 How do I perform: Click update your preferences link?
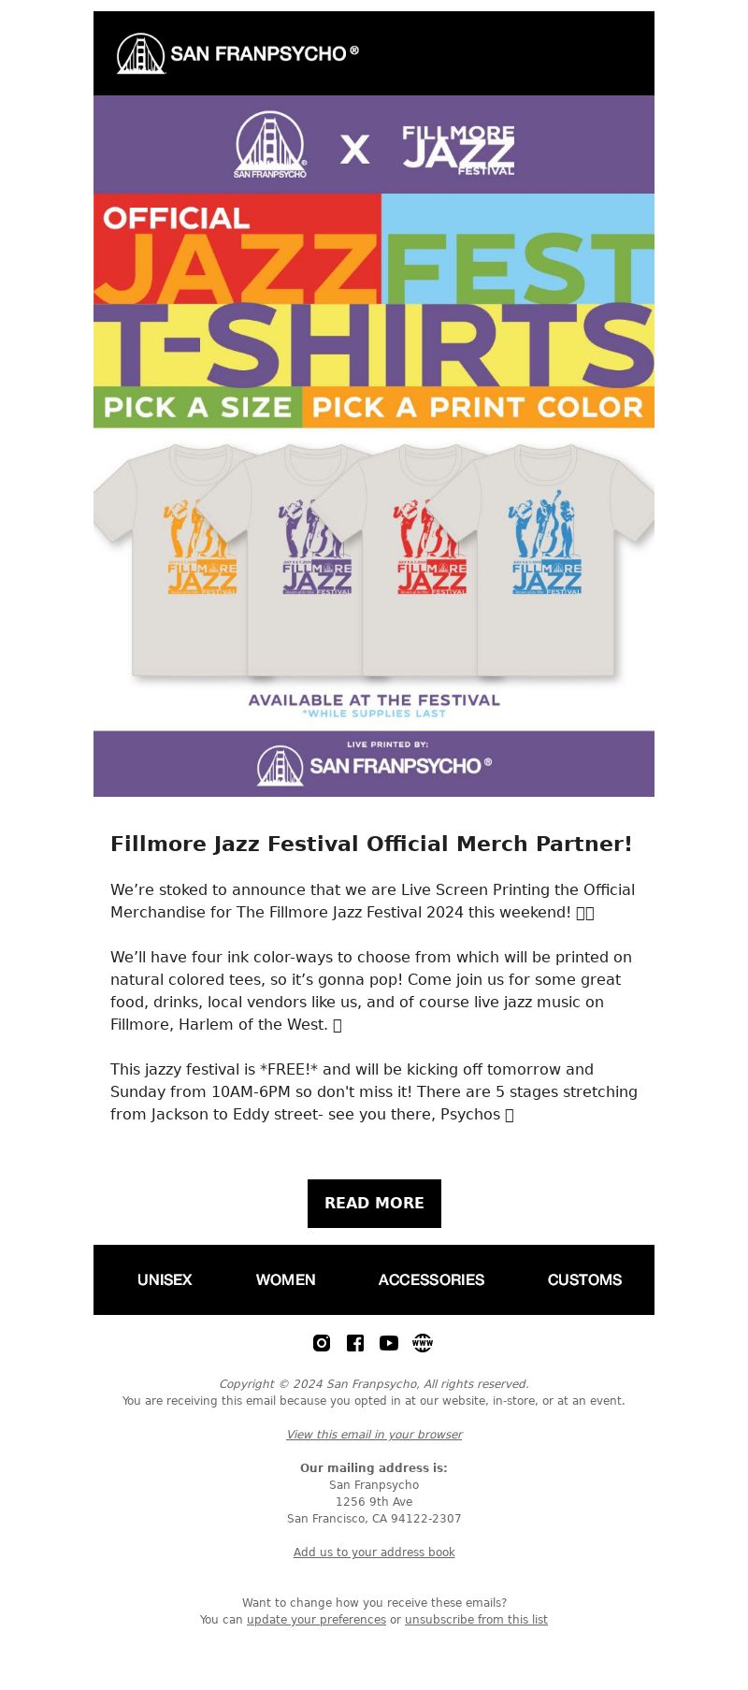316,1620
